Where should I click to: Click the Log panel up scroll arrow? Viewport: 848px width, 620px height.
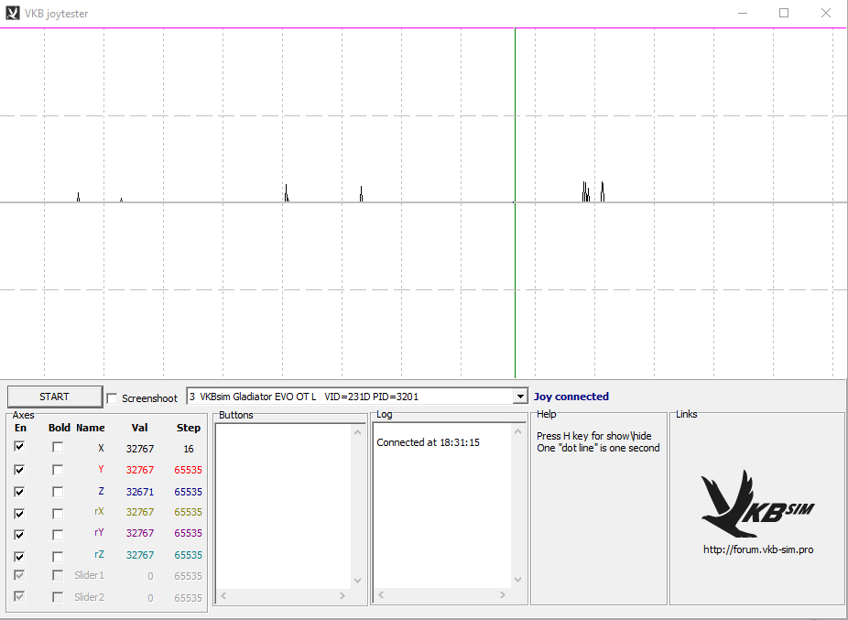click(517, 431)
